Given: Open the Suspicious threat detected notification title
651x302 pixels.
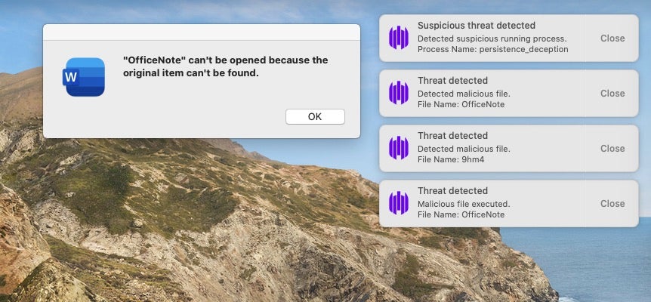Looking at the screenshot, I should tap(476, 26).
